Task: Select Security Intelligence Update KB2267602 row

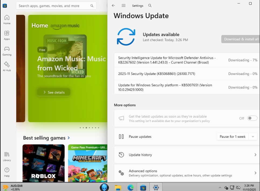Action: [x=187, y=60]
